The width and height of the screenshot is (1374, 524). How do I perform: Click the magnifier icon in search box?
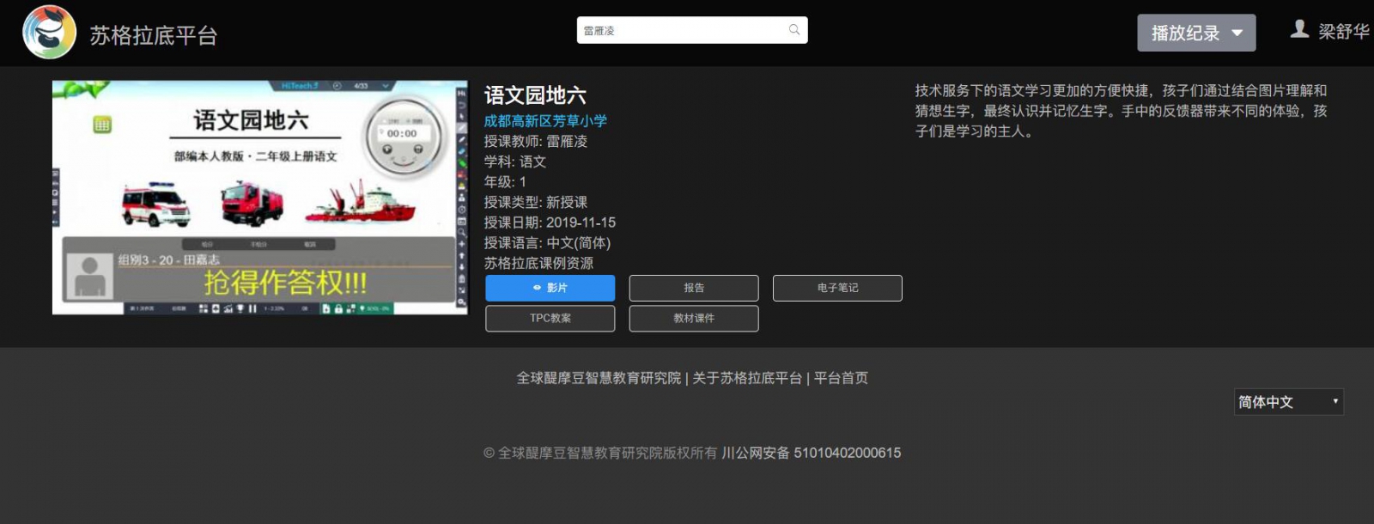pyautogui.click(x=794, y=30)
